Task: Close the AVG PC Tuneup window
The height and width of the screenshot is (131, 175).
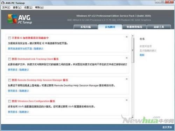Action: click(x=169, y=2)
